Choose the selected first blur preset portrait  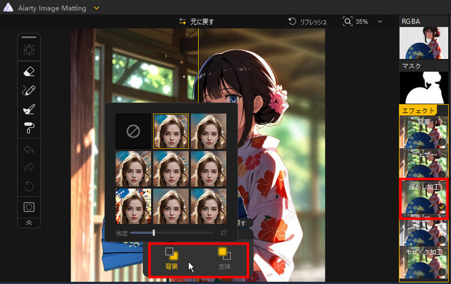click(x=171, y=132)
